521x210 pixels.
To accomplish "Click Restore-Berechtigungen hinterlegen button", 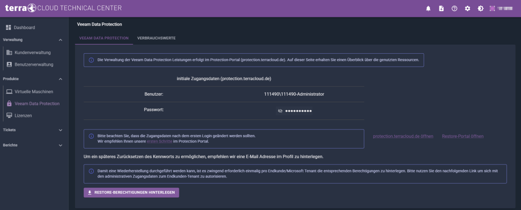I will click(x=131, y=193).
